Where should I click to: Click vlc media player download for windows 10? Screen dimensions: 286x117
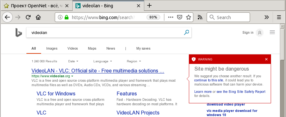[232, 113]
